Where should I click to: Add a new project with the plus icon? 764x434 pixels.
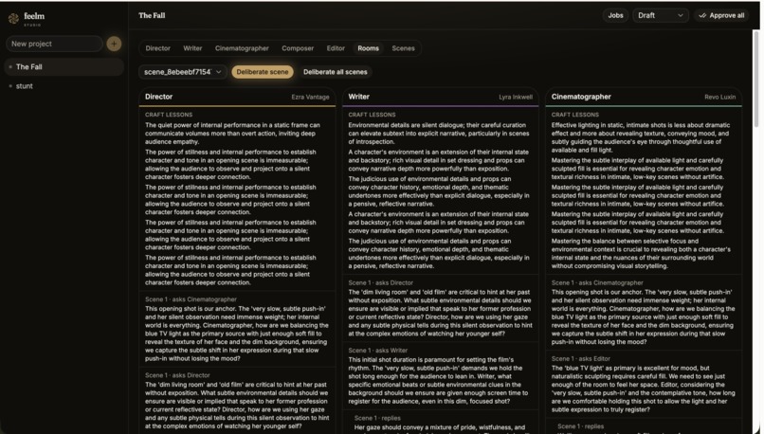coord(114,44)
